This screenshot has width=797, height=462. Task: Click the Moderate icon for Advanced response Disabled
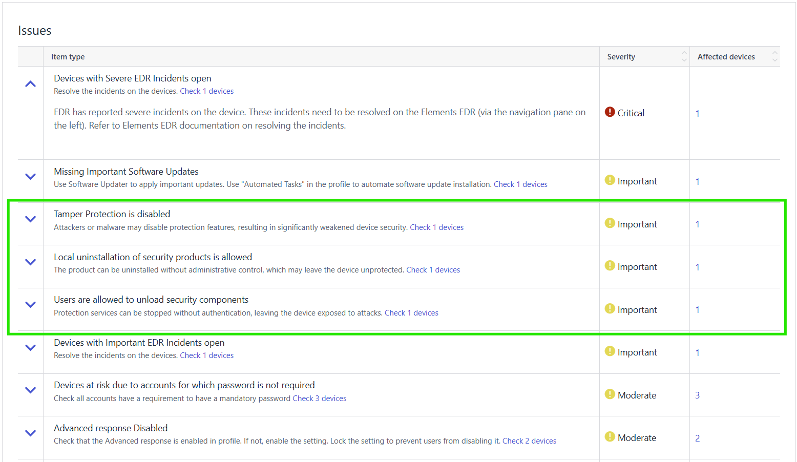point(610,436)
